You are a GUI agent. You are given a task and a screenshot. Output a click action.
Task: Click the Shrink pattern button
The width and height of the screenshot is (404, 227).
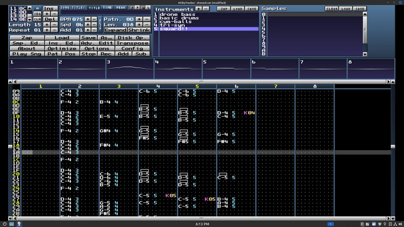click(x=139, y=30)
